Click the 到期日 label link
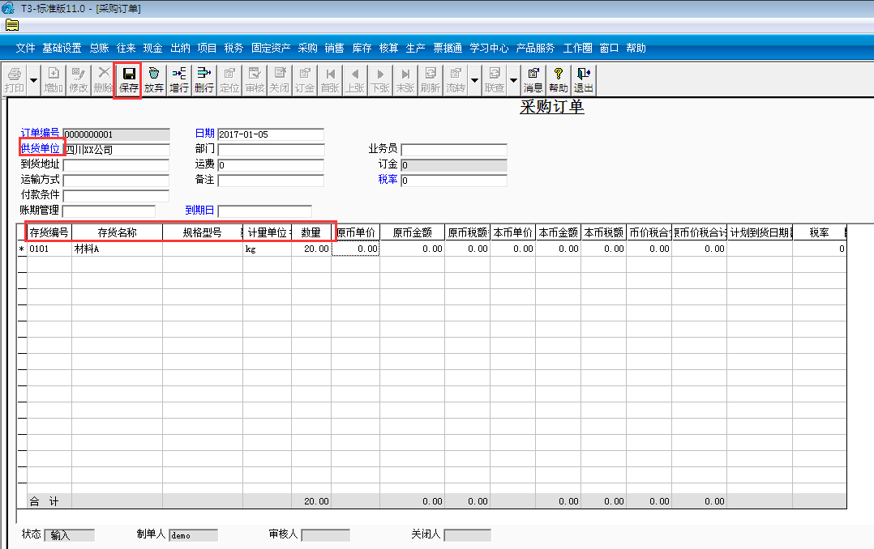This screenshot has height=549, width=874. [199, 211]
